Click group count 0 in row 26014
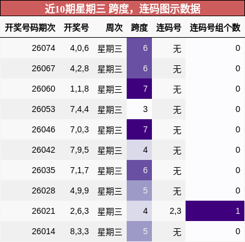245x242 pixels. [x=238, y=231]
